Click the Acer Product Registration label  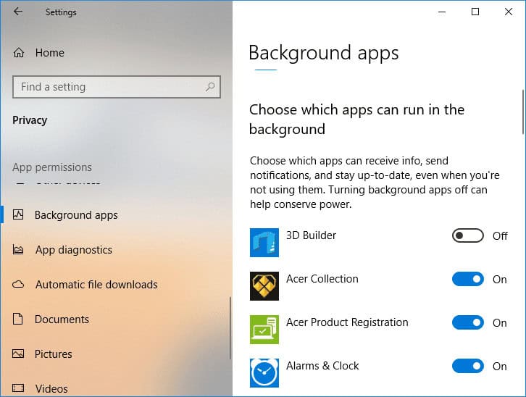(x=347, y=322)
